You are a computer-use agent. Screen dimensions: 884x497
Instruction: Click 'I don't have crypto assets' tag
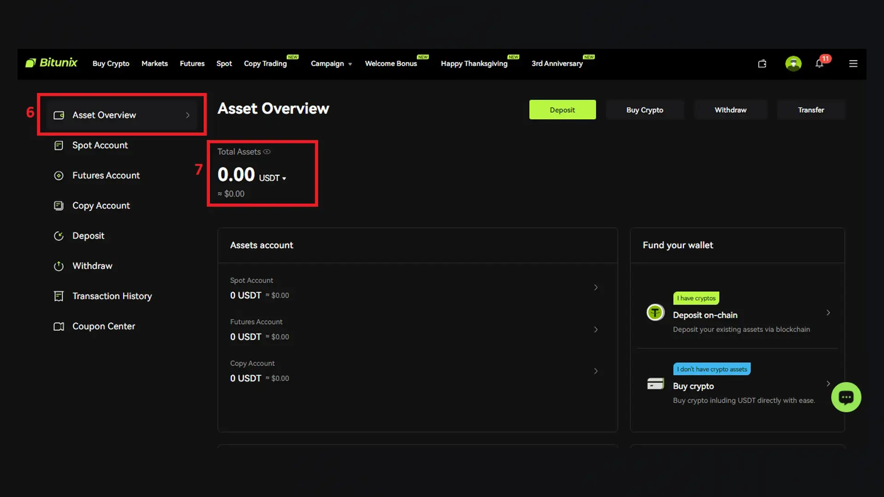712,369
